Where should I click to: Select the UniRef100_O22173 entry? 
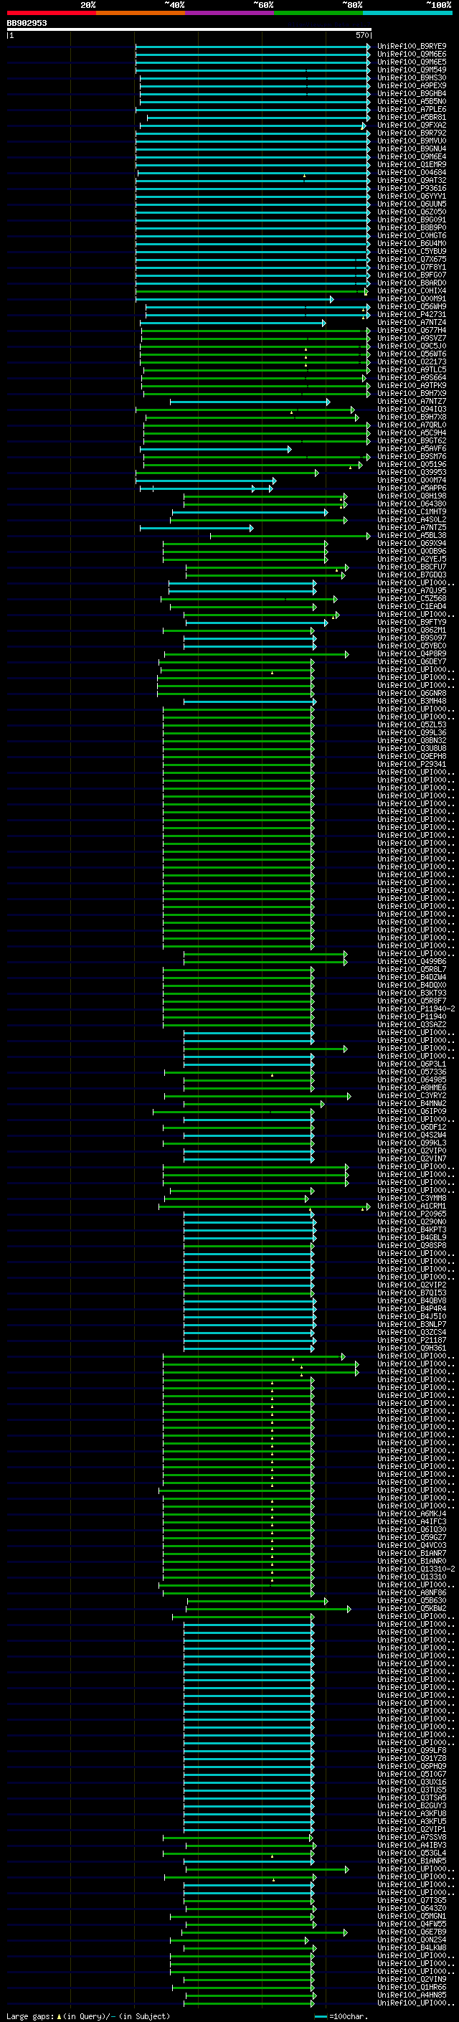coord(411,361)
